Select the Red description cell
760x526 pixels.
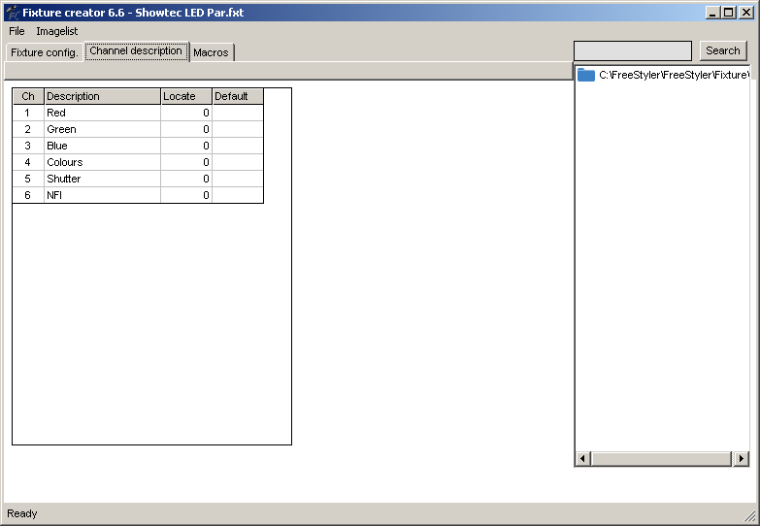pyautogui.click(x=102, y=113)
